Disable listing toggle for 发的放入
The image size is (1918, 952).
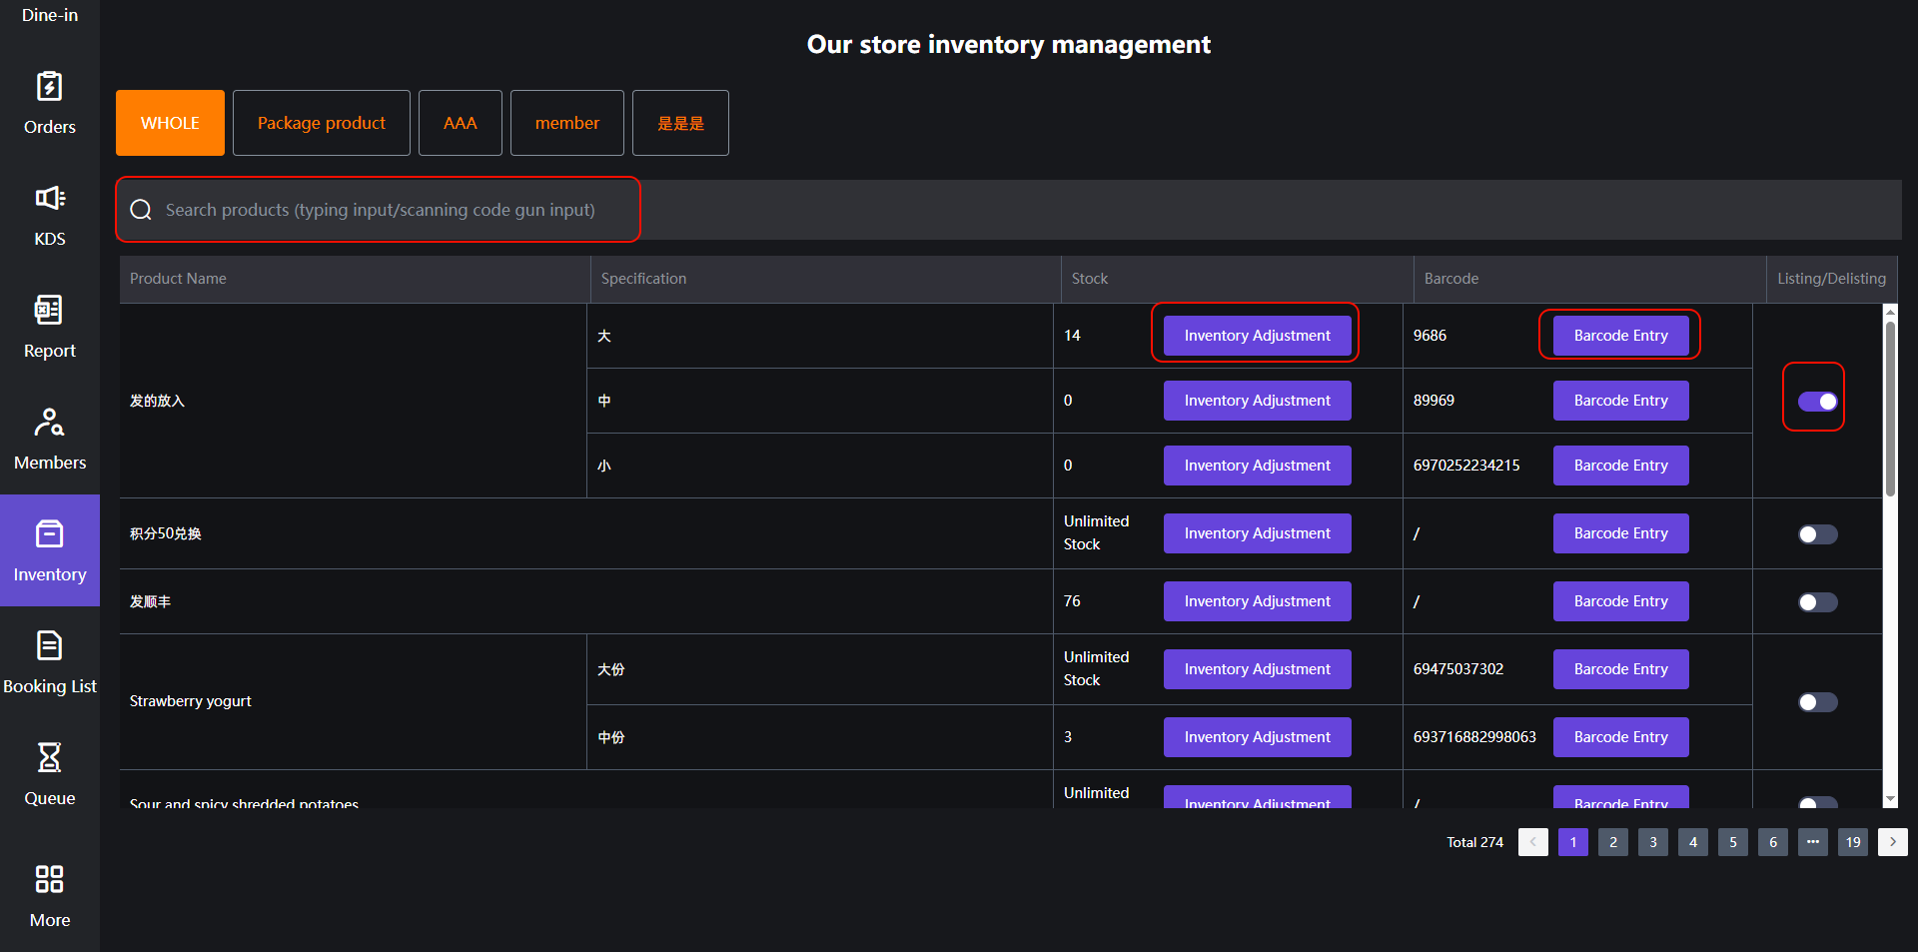(1817, 402)
